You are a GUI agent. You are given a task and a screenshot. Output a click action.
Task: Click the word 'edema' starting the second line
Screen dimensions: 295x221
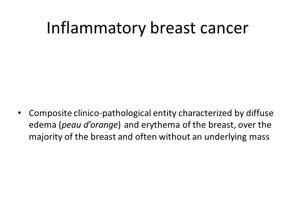(x=43, y=125)
